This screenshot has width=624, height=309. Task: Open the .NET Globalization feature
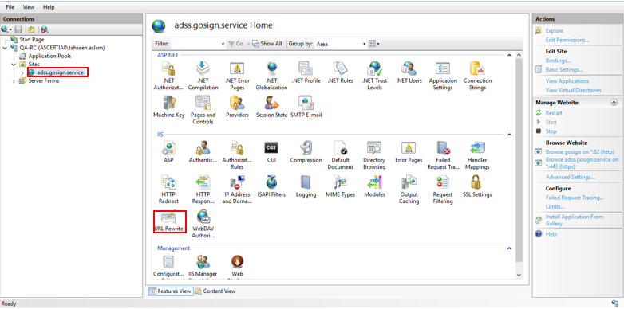pyautogui.click(x=271, y=76)
